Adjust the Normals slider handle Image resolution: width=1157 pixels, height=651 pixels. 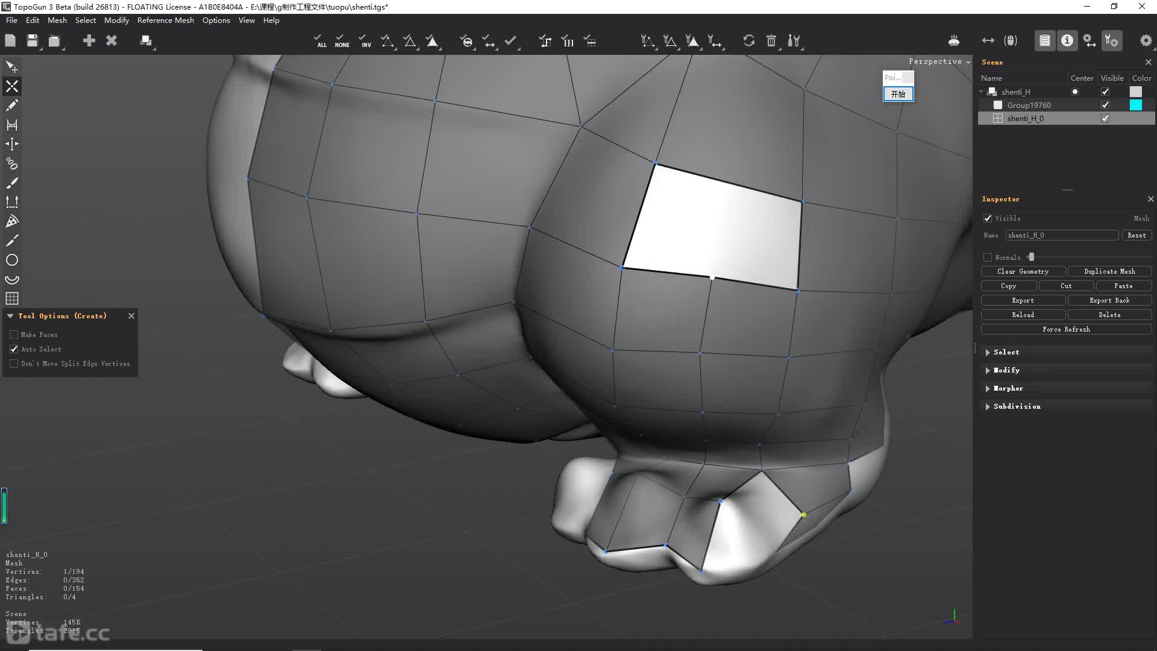pos(1032,257)
